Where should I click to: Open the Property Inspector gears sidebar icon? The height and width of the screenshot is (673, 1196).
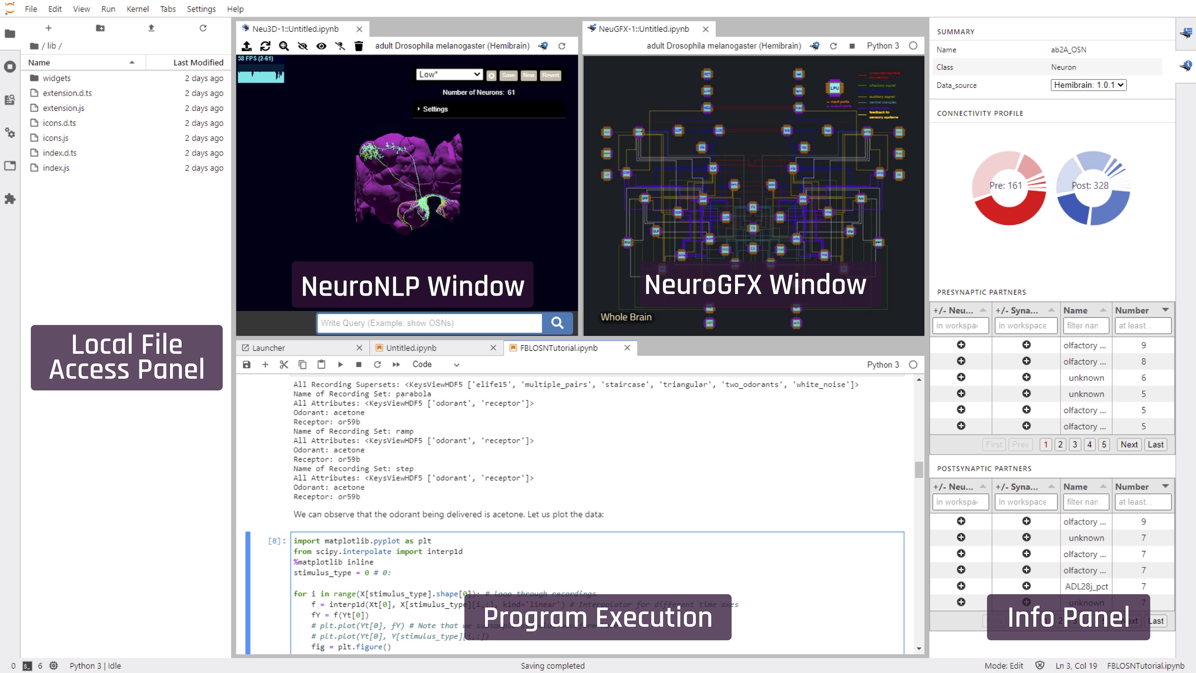pos(10,133)
